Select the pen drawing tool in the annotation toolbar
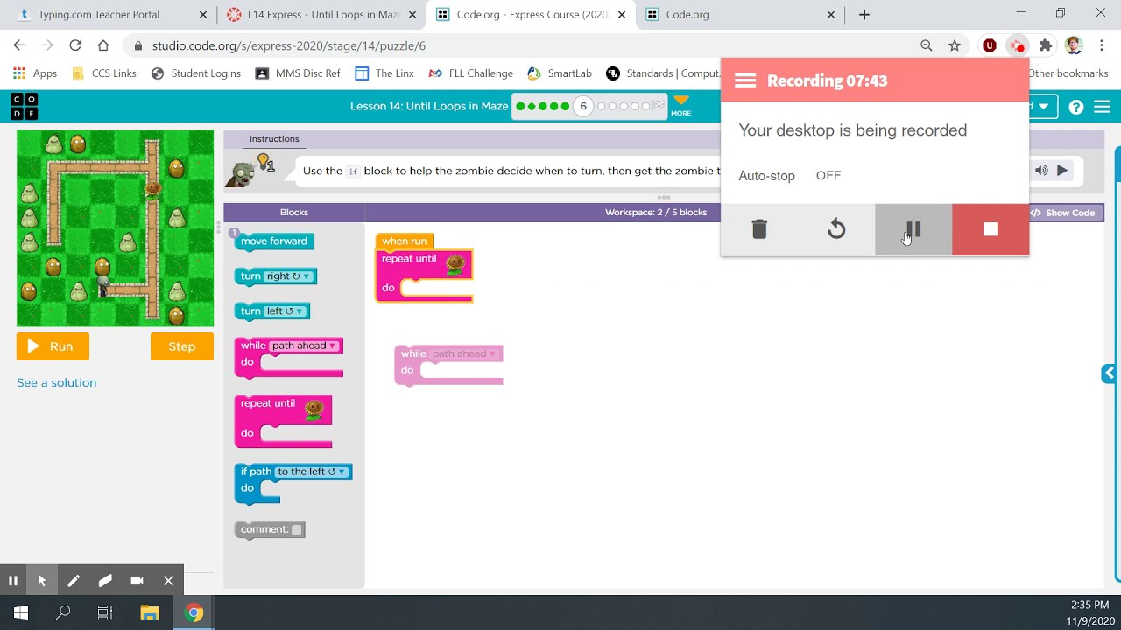Image resolution: width=1121 pixels, height=630 pixels. coord(74,580)
